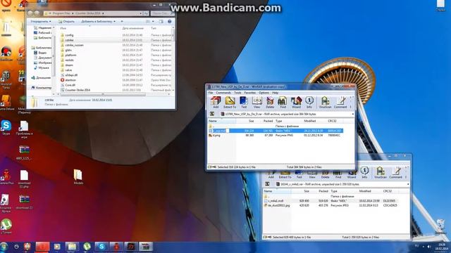The width and height of the screenshot is (451, 253).
Task: Open Упорядочить dropdown in Explorer
Action: [41, 22]
